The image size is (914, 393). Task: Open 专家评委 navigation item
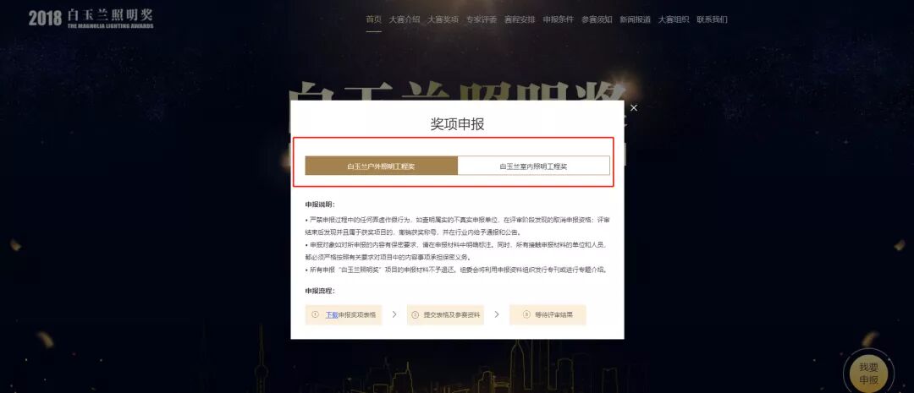tap(482, 19)
